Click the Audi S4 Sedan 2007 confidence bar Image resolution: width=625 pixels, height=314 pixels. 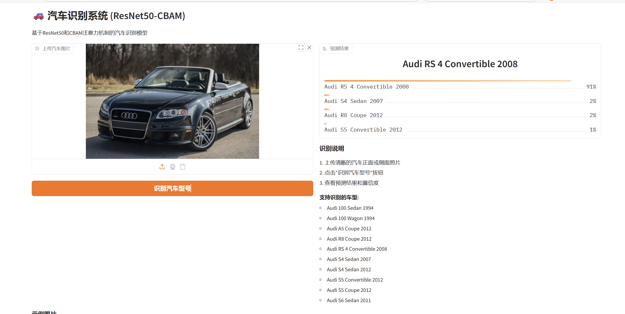click(x=327, y=95)
